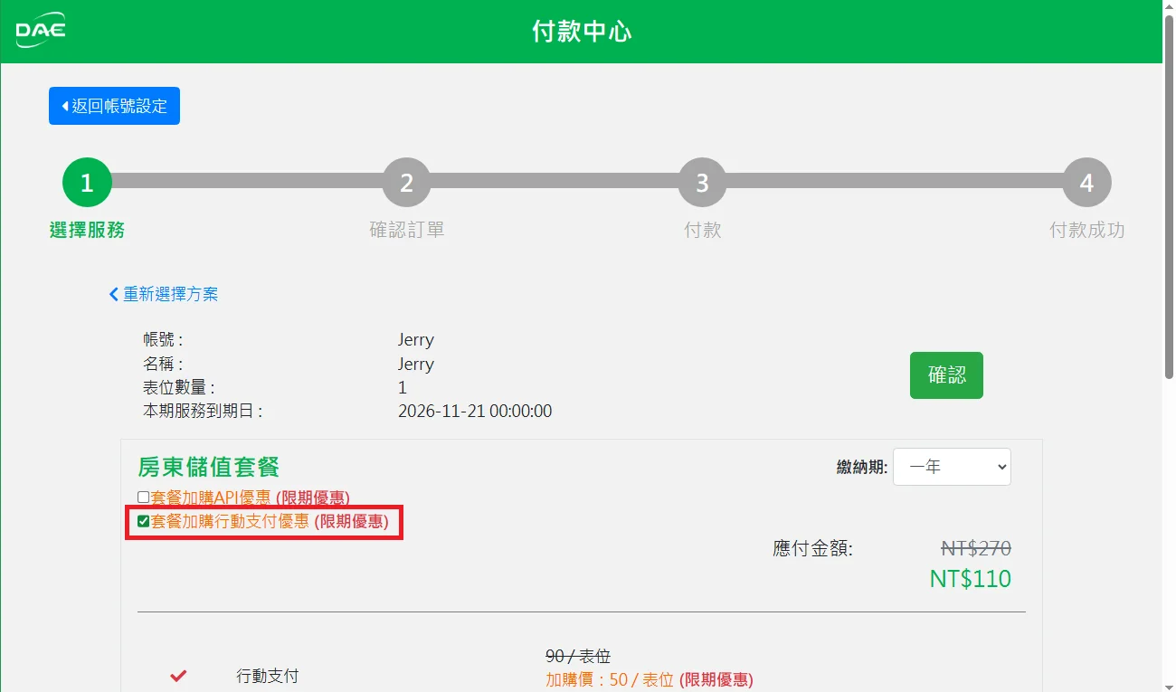
Task: Click the red checkmark beside 行動支付
Action: [x=178, y=676]
